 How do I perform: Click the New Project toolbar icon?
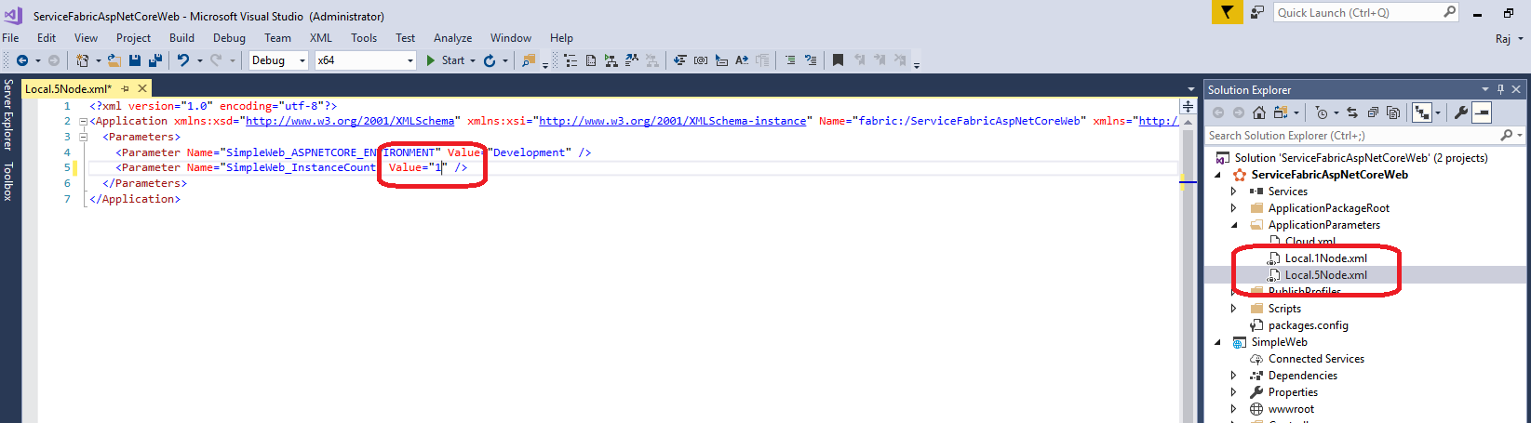click(83, 60)
